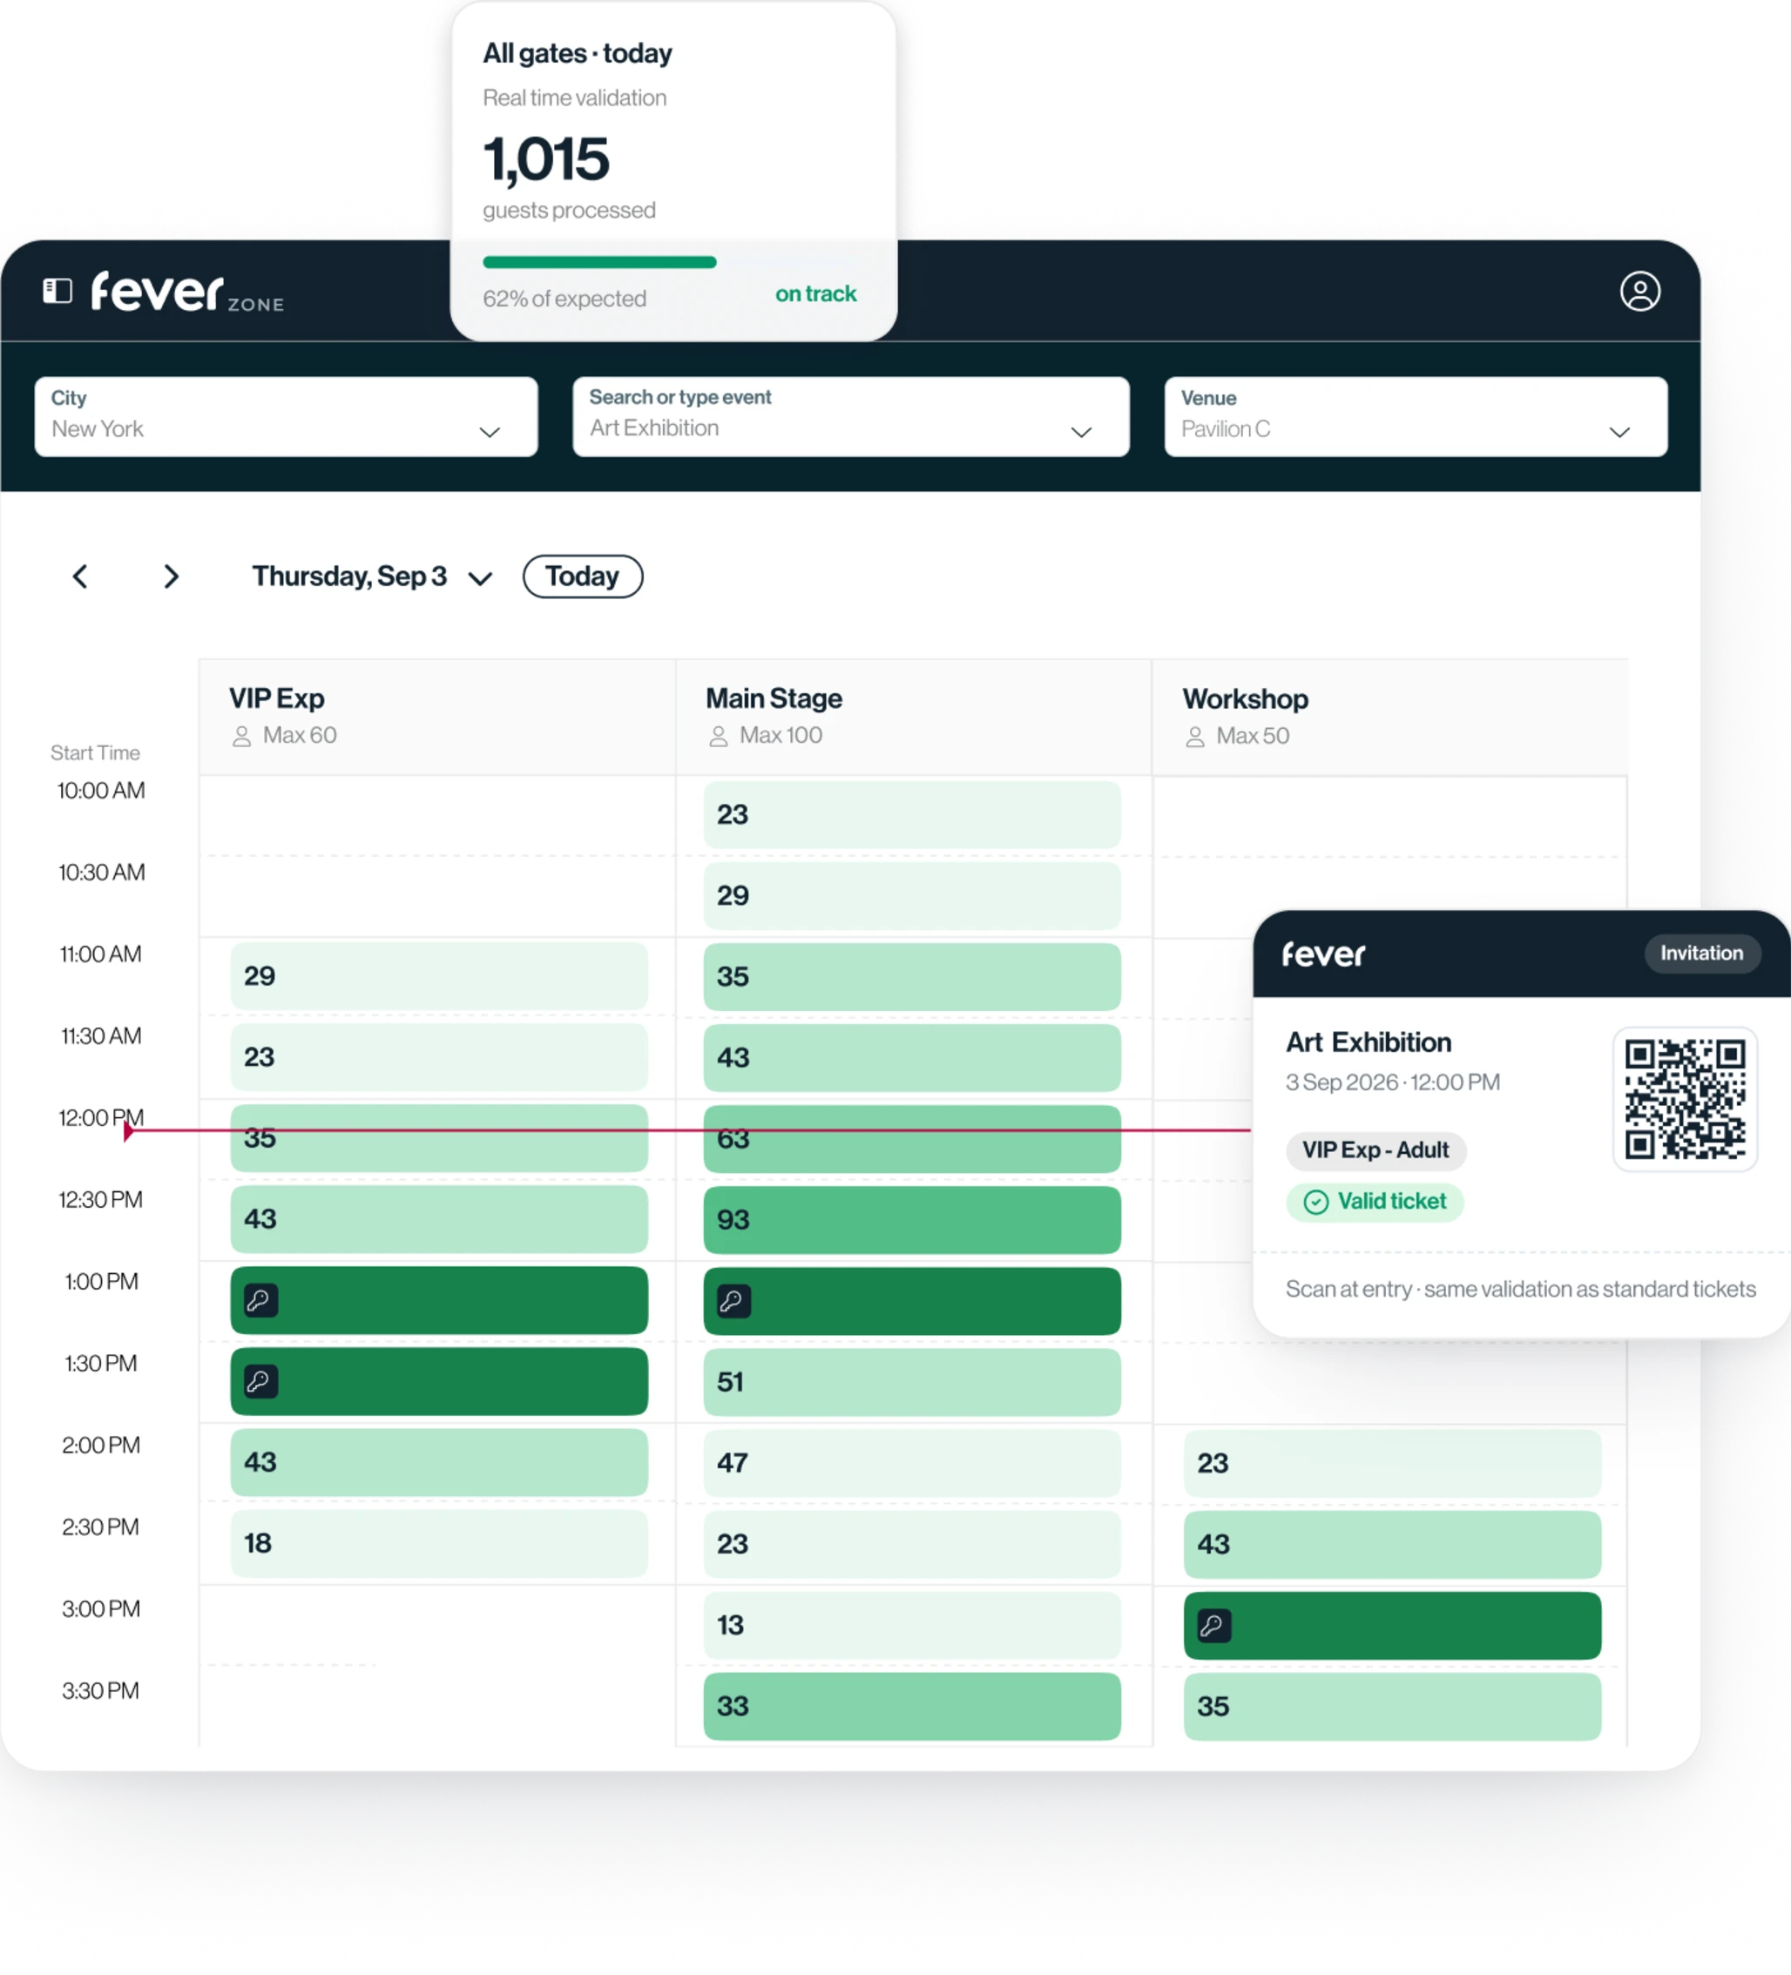The image size is (1791, 1975).
Task: Click the Invitation tag on the ticket card
Action: 1702,954
